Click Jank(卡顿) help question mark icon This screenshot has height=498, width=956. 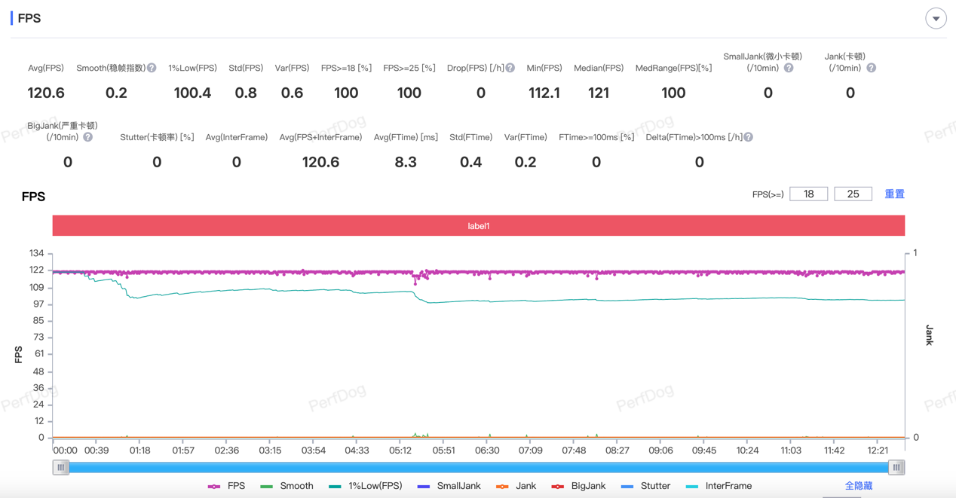871,68
